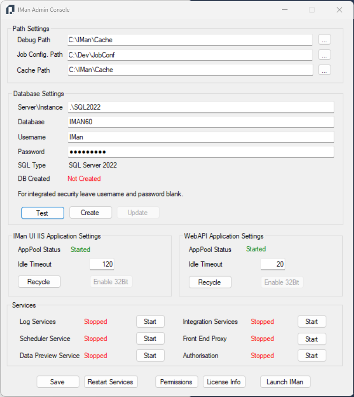The width and height of the screenshot is (354, 397).
Task: Click the IMan app icon in title bar
Action: tap(10, 10)
